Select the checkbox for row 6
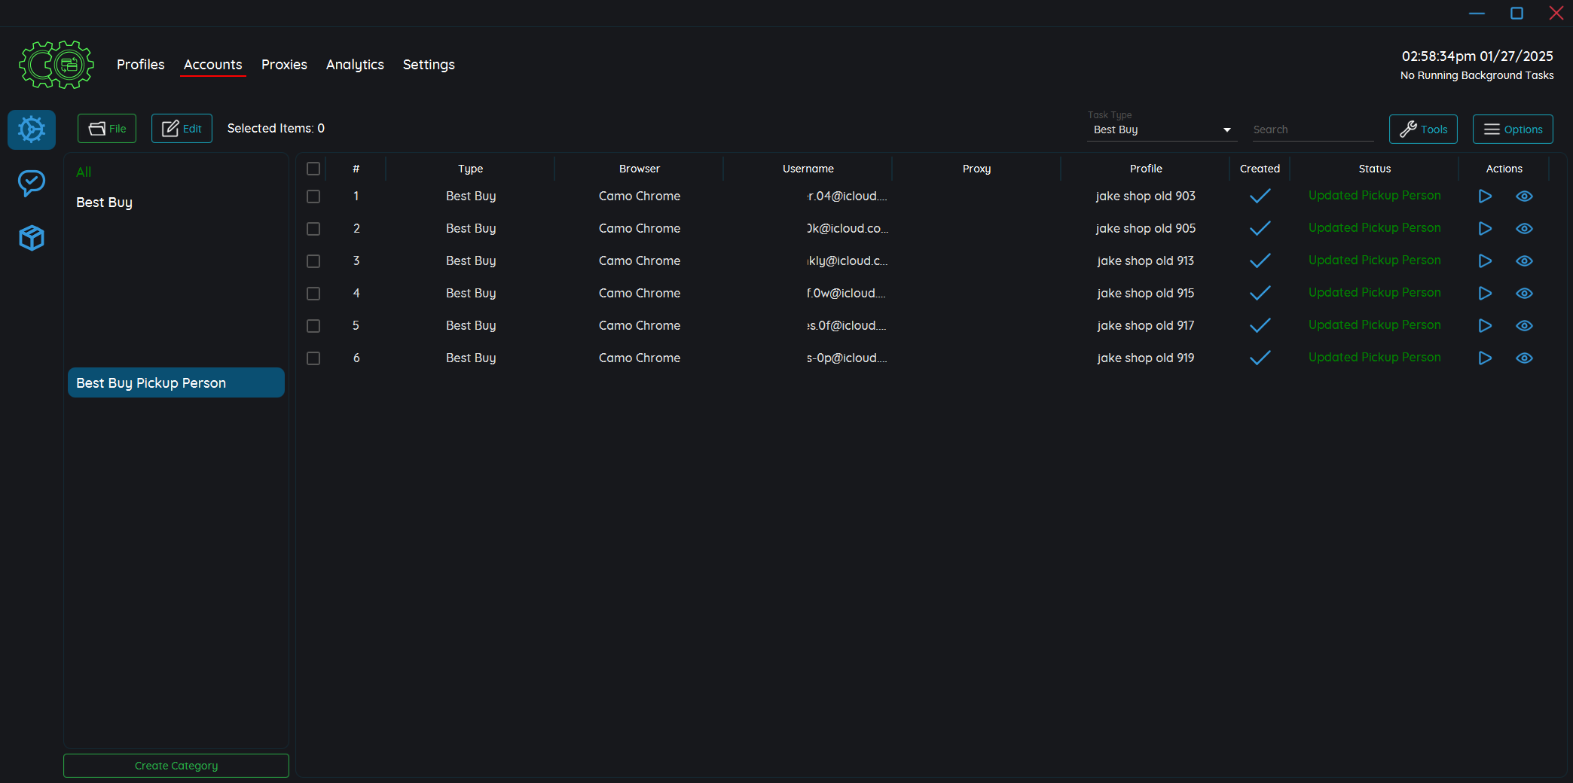The image size is (1573, 783). [313, 358]
